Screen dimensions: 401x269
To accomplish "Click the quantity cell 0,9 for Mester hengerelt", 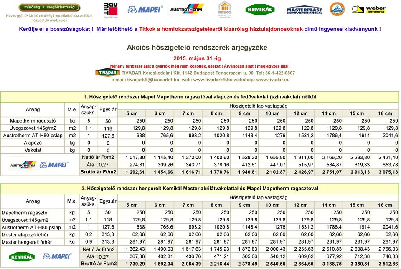I will coord(89,242).
